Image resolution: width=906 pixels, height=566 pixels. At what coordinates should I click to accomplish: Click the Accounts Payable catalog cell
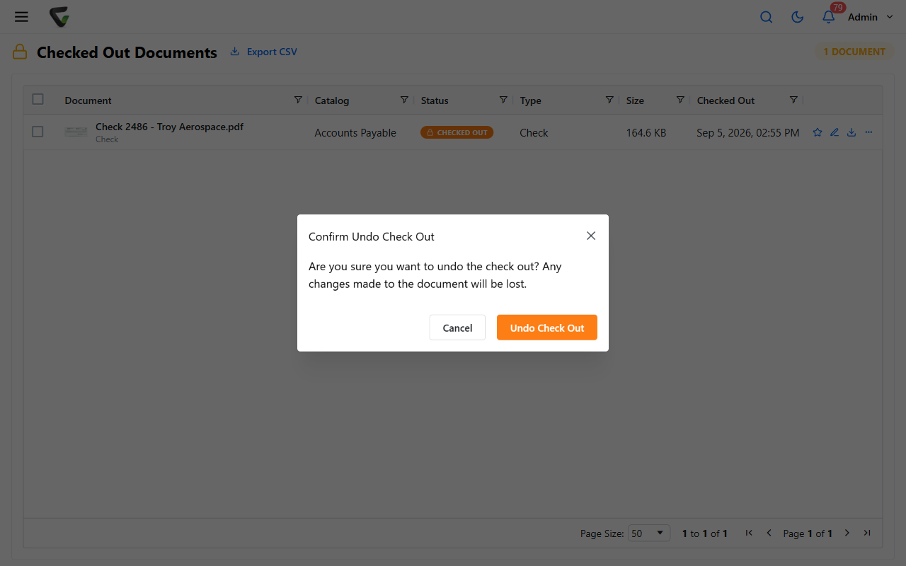click(x=355, y=133)
